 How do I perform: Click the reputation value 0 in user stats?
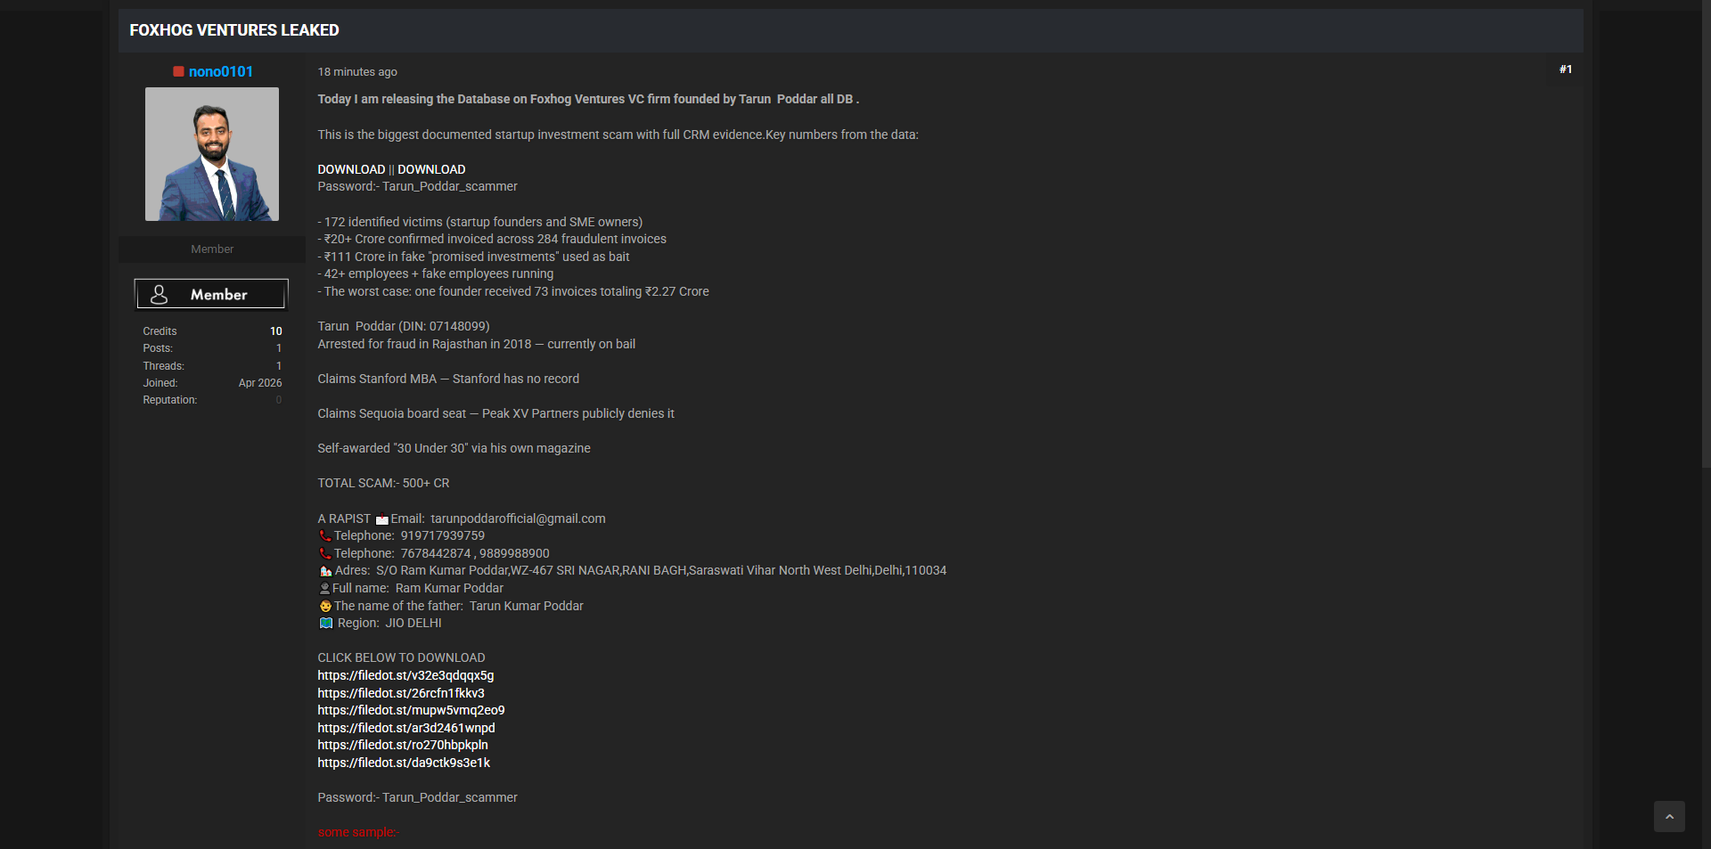[x=278, y=400]
